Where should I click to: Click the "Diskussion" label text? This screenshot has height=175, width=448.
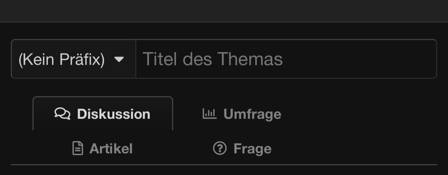[x=114, y=114]
